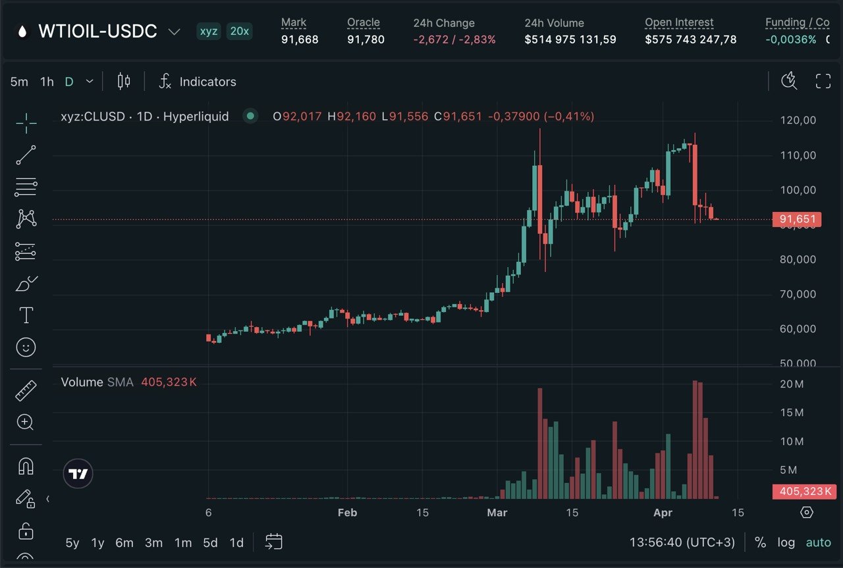
Task: Select the trend line drawing tool
Action: click(26, 155)
